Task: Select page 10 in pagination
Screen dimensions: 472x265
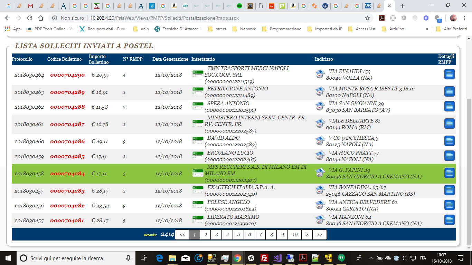Action: click(294, 235)
